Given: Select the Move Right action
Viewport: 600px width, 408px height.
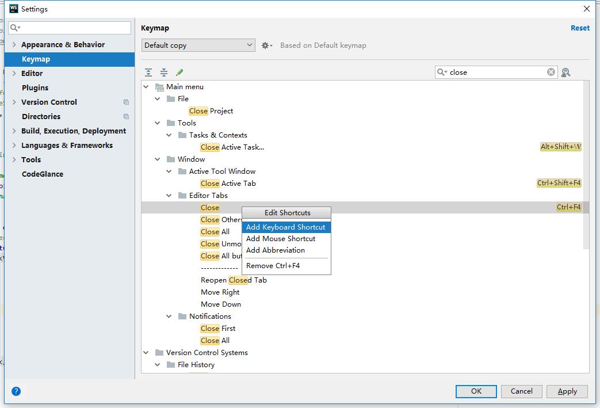Looking at the screenshot, I should (220, 292).
